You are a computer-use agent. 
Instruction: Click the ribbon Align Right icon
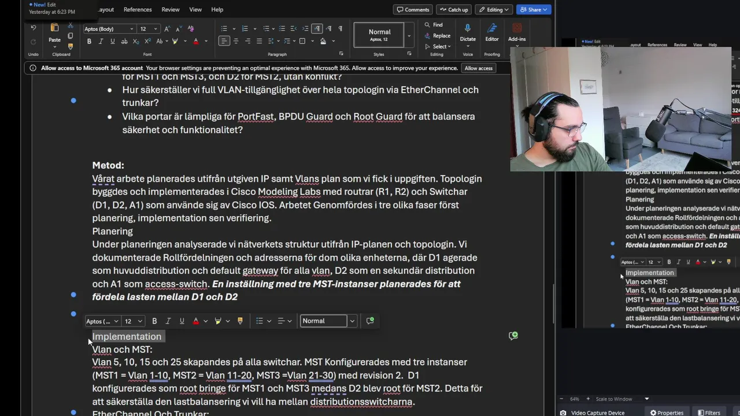coord(248,41)
